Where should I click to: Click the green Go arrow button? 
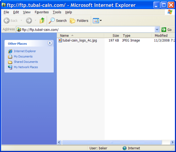[x=164, y=29]
